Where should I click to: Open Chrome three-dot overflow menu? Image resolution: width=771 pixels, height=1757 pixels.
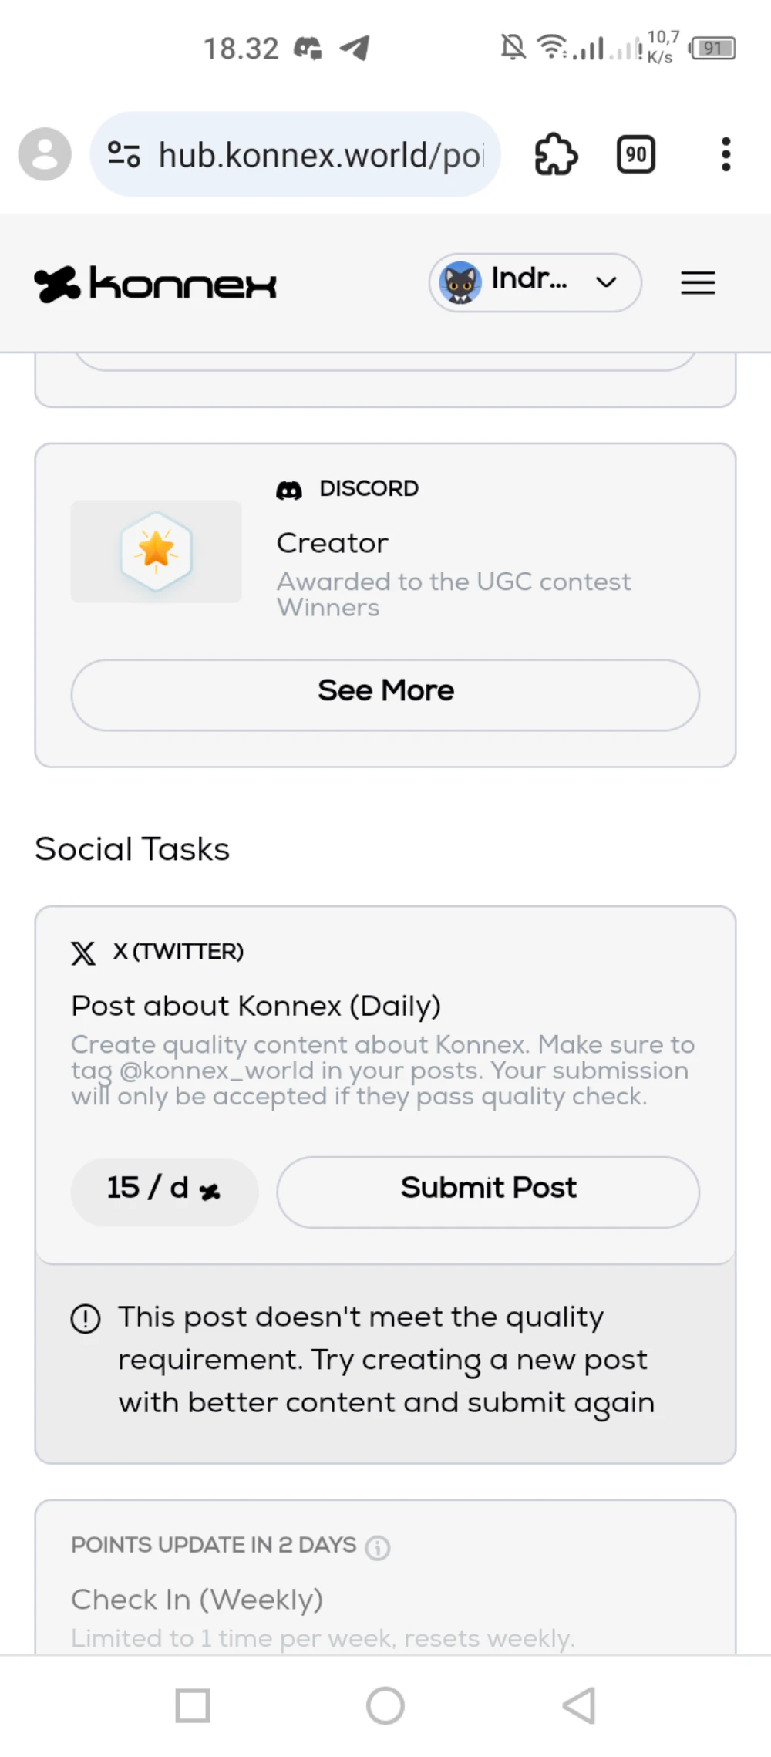click(x=726, y=154)
